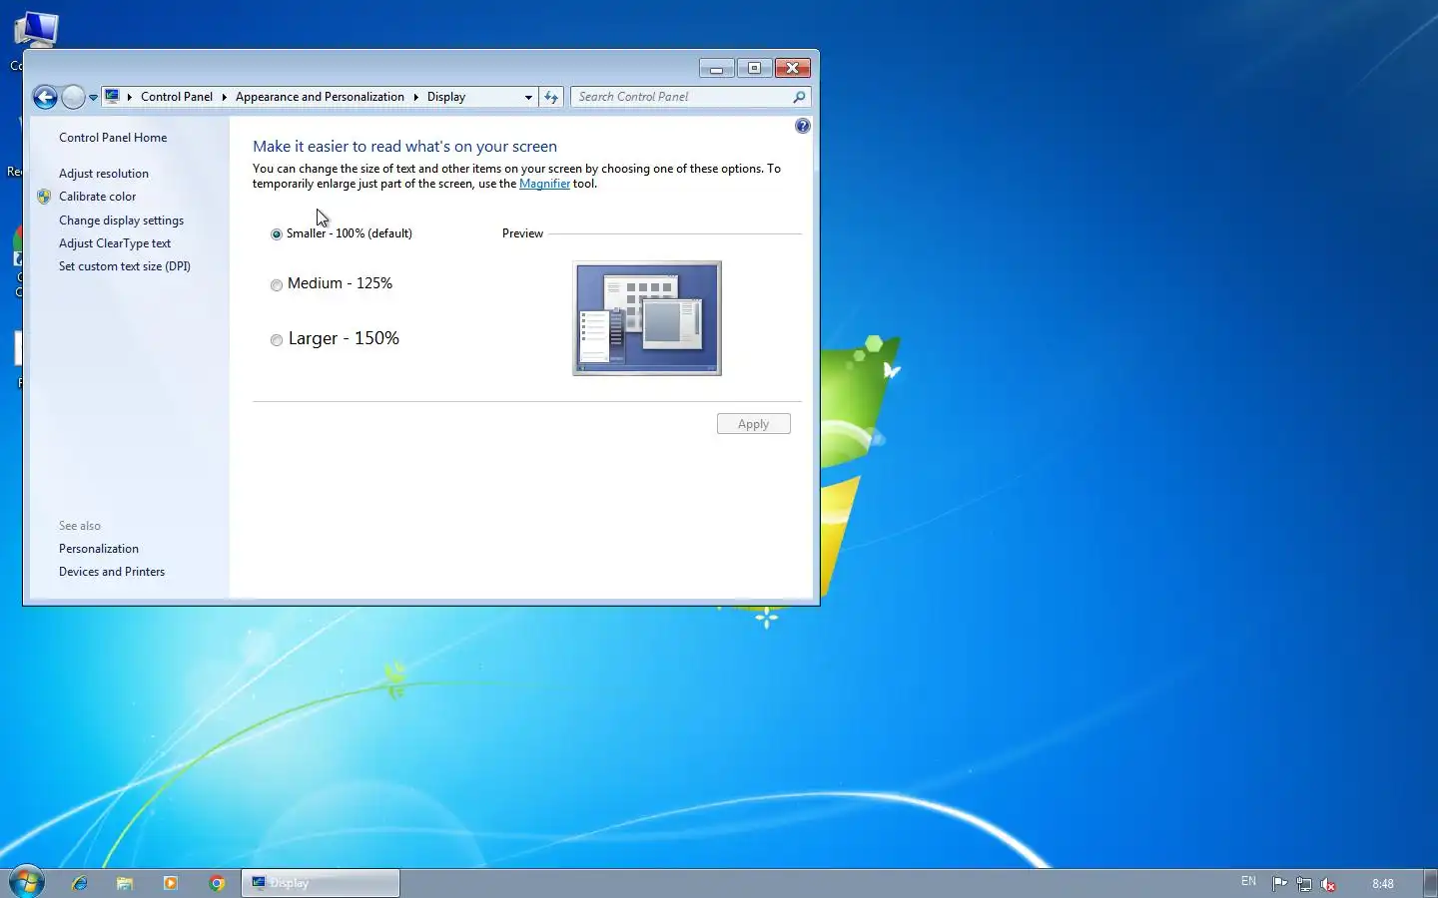This screenshot has height=898, width=1438.
Task: Close the Display window
Action: 792,68
